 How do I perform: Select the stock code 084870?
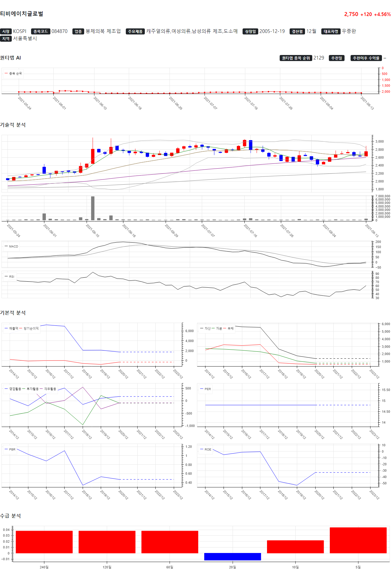[59, 31]
